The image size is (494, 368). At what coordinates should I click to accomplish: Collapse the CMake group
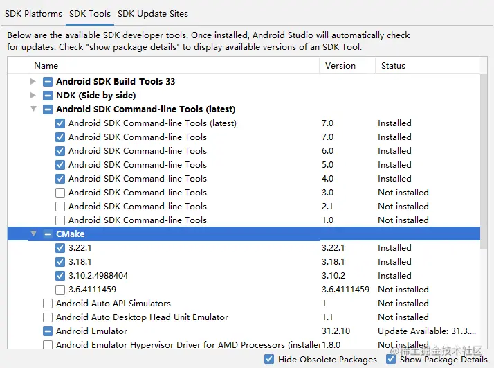[x=33, y=234]
